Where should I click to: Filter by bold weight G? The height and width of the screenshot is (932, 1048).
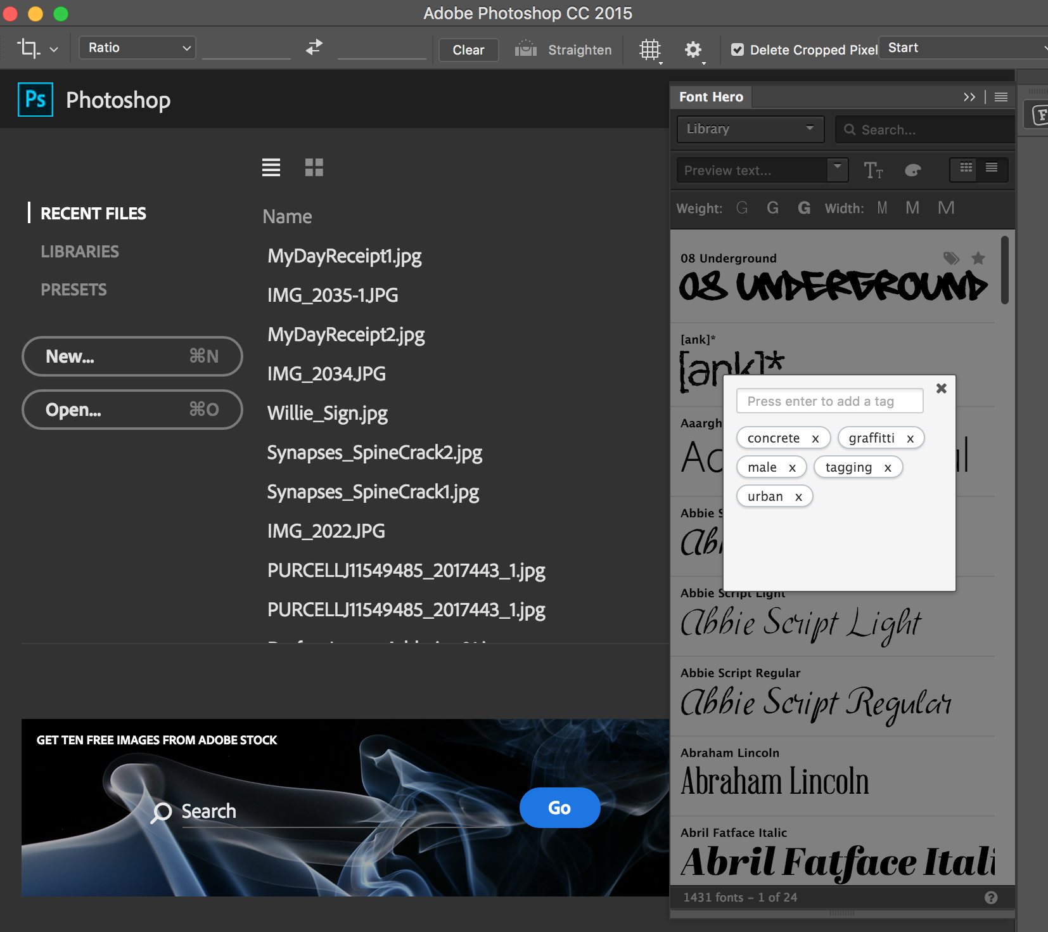pos(804,208)
